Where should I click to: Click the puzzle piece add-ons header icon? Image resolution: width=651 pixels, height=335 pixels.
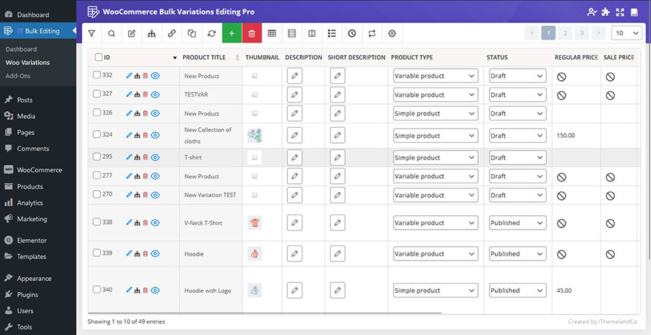(605, 12)
